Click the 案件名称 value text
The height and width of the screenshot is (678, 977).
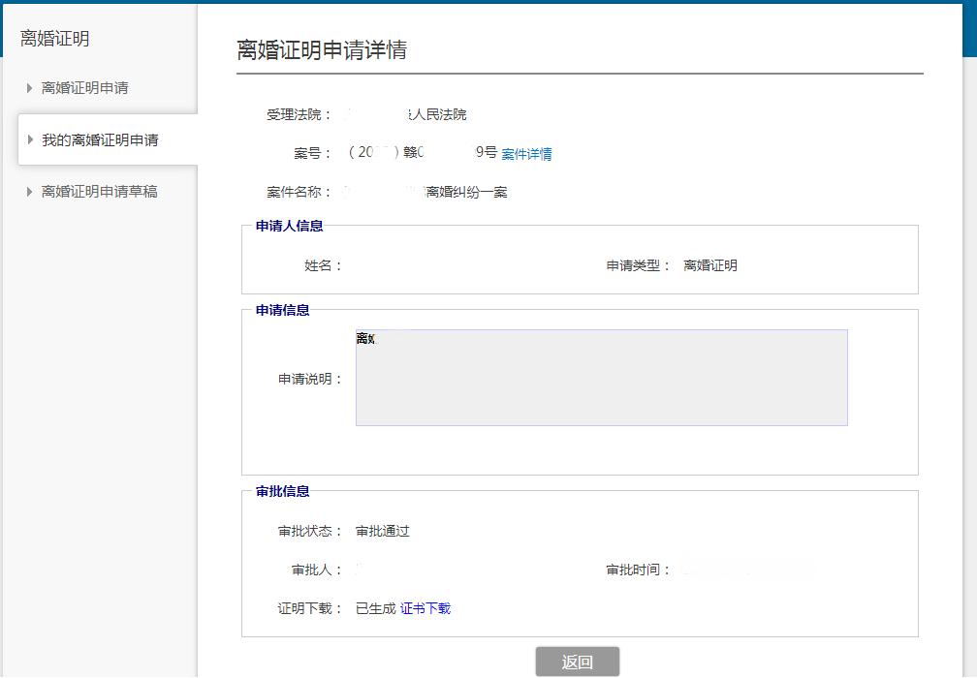pyautogui.click(x=426, y=192)
